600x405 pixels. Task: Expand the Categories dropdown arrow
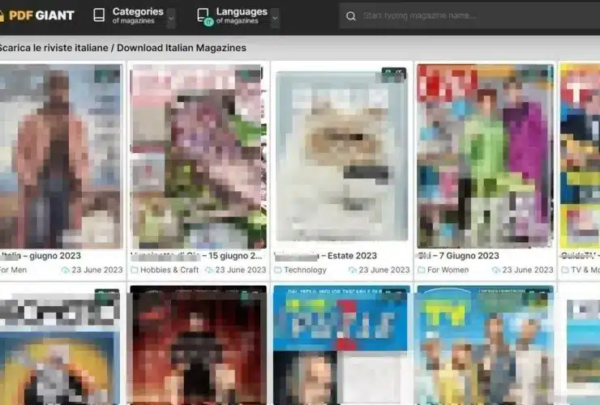171,16
